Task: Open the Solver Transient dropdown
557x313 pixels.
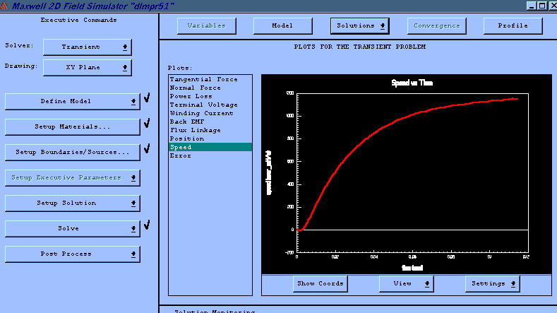Action: click(88, 47)
